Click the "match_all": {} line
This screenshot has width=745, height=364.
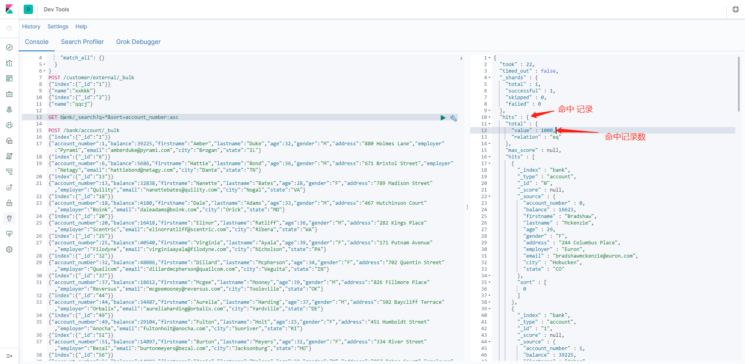82,58
